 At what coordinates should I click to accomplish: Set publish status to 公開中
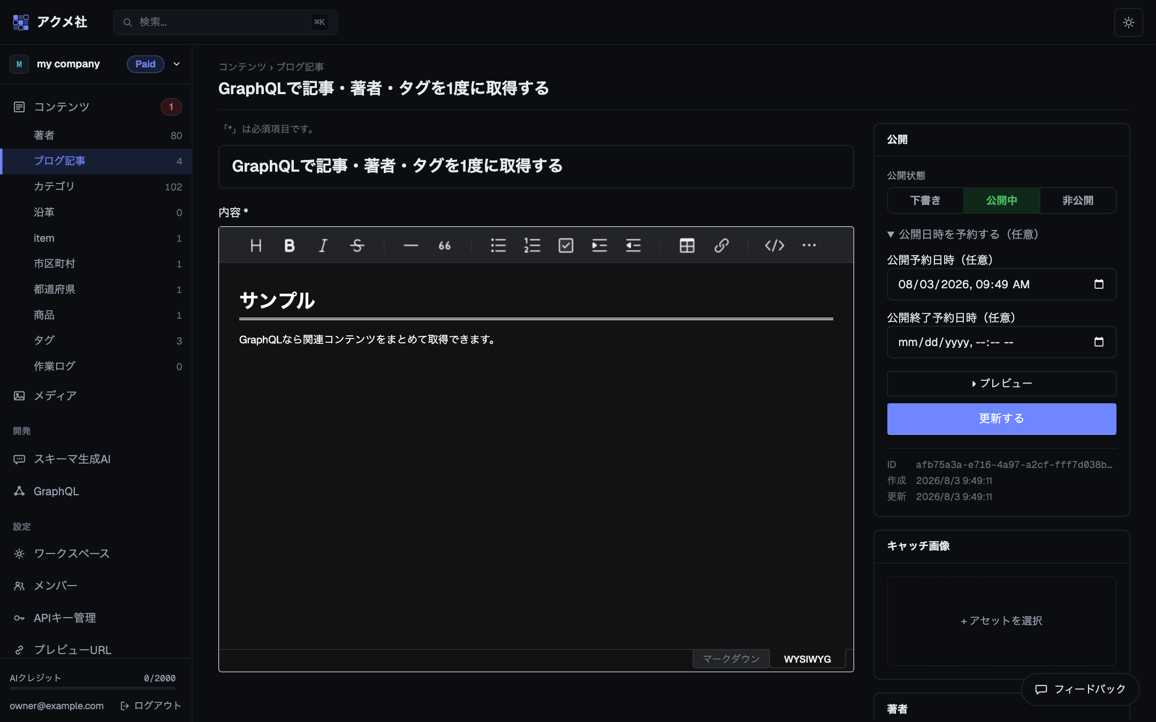point(1001,201)
